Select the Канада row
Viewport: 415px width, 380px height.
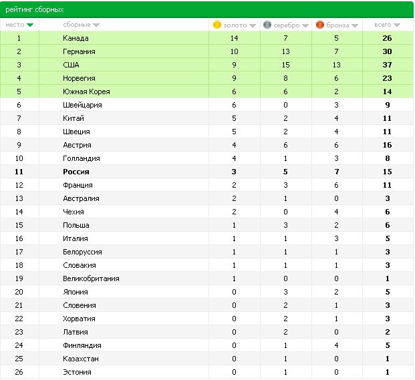tap(206, 38)
